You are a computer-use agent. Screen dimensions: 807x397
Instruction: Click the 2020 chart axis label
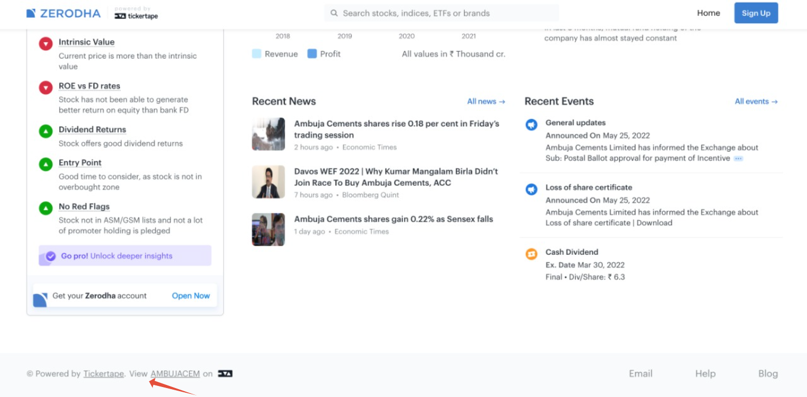pyautogui.click(x=407, y=36)
